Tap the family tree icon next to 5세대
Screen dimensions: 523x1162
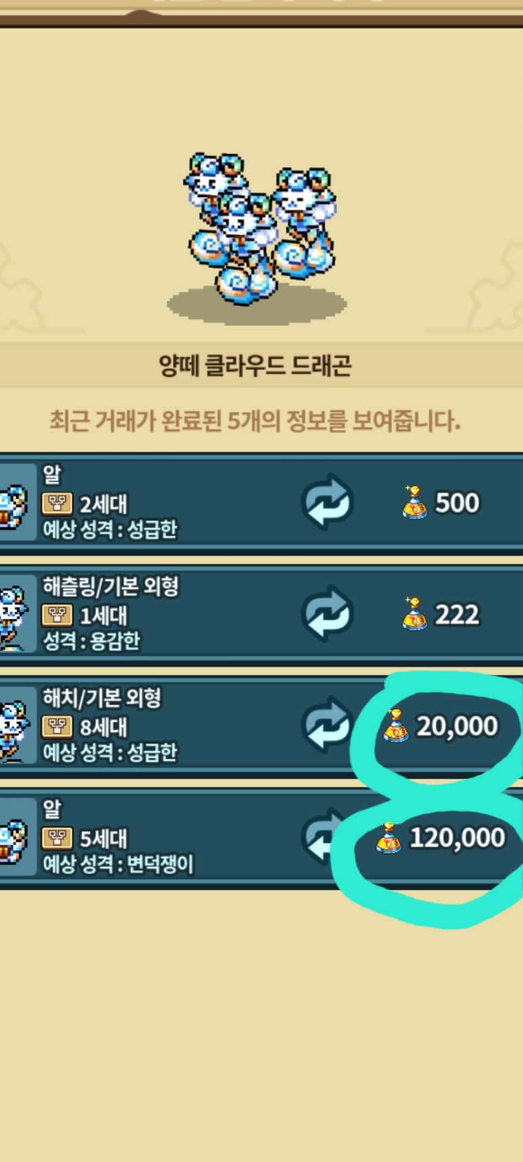(x=58, y=839)
